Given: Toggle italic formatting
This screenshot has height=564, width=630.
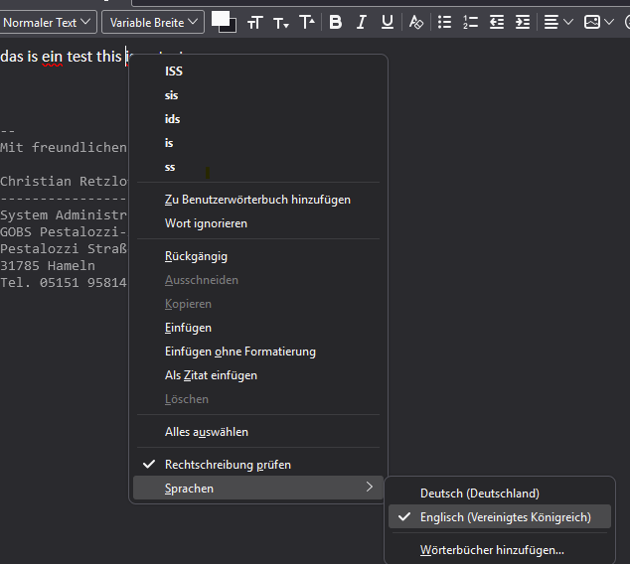Looking at the screenshot, I should click(362, 22).
